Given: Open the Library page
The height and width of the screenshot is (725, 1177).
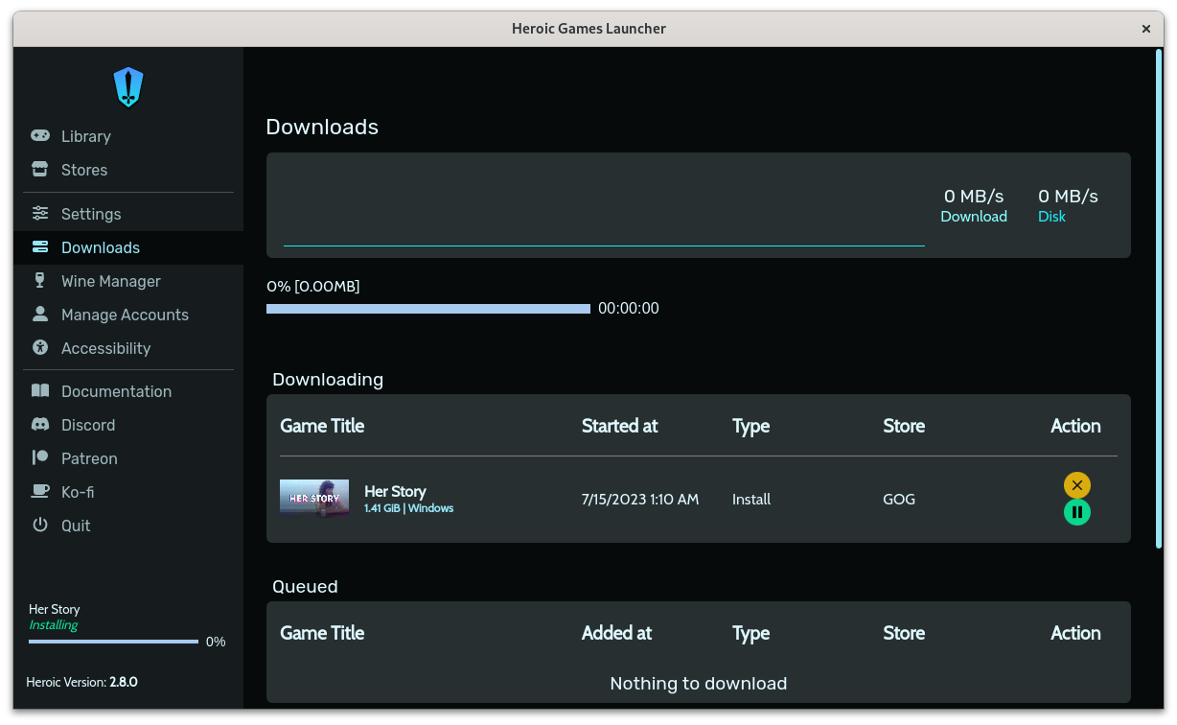Looking at the screenshot, I should coord(128,136).
